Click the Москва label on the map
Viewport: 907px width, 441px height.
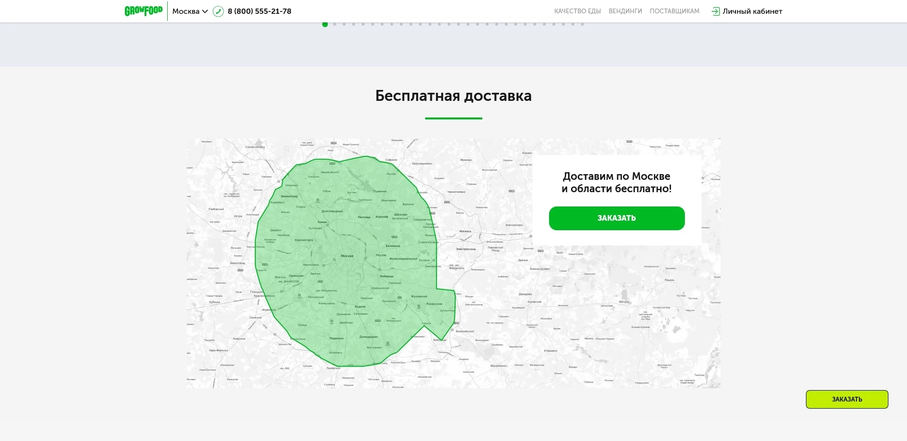[x=347, y=256]
